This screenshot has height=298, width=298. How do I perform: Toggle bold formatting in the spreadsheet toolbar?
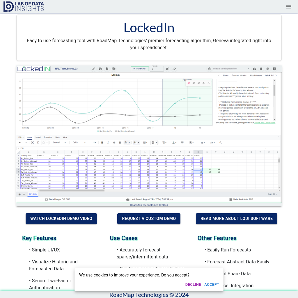102,142
